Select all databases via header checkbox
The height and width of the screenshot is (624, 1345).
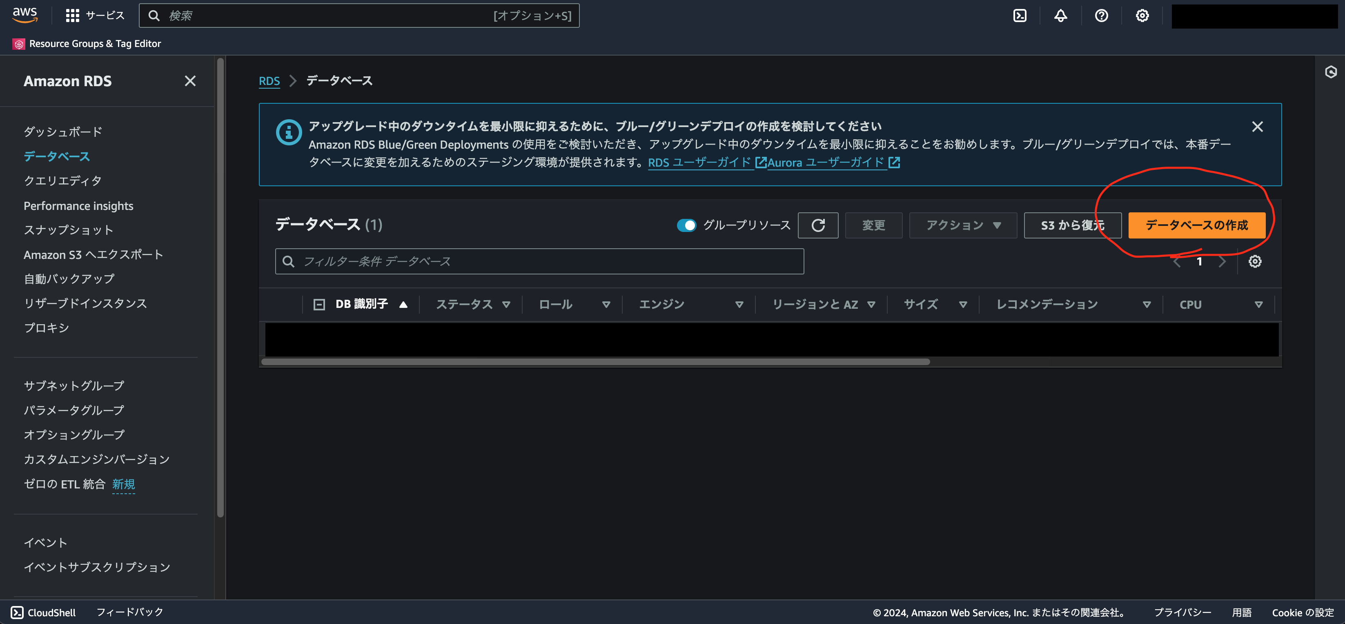click(x=319, y=304)
